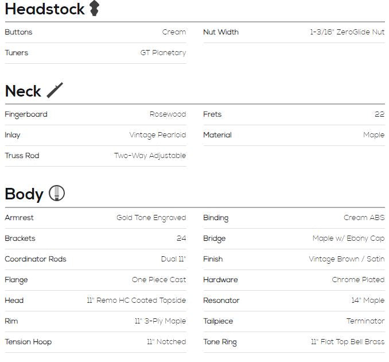
Task: Click the headstock icon beside Headstock heading
Action: click(94, 8)
